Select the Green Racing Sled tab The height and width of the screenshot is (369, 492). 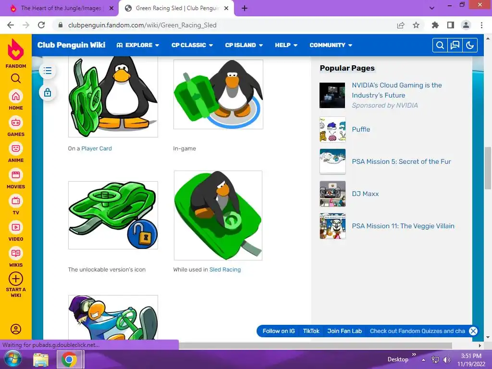pyautogui.click(x=176, y=8)
